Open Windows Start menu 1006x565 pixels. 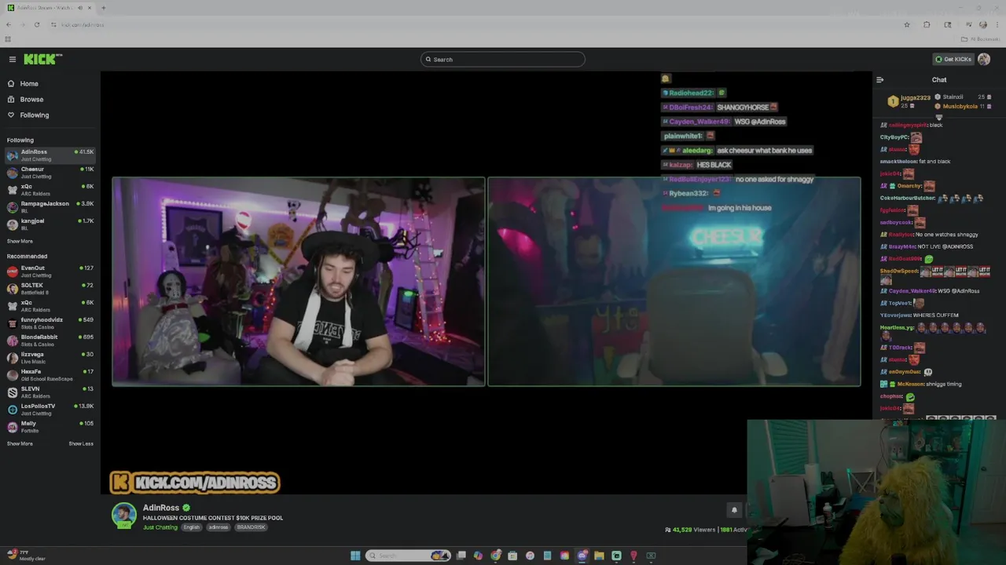click(x=355, y=556)
